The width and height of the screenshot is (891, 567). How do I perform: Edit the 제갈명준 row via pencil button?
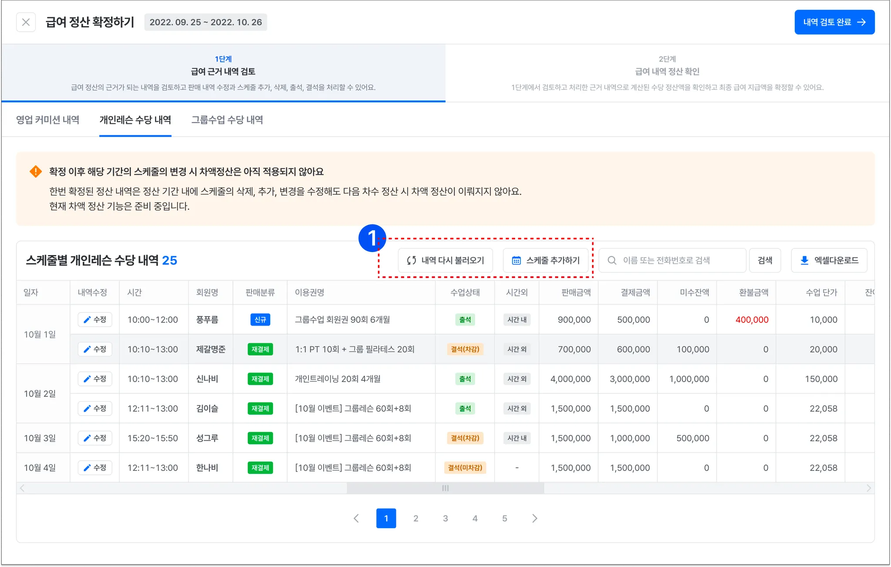point(95,349)
